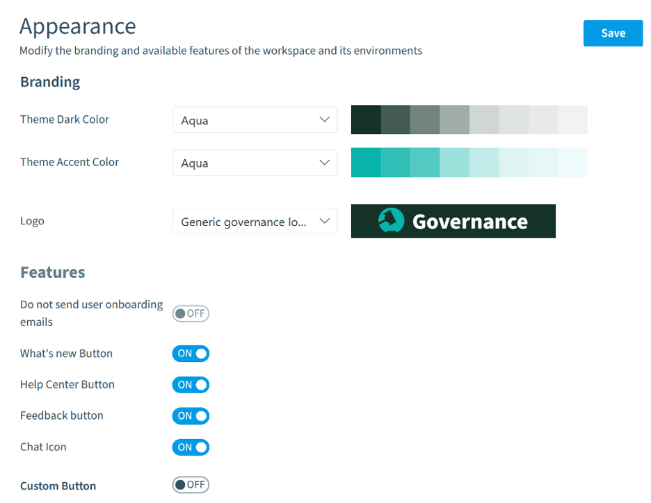Click the middle gray swatch in the dark palette
Screen dimensions: 651x503
(469, 119)
